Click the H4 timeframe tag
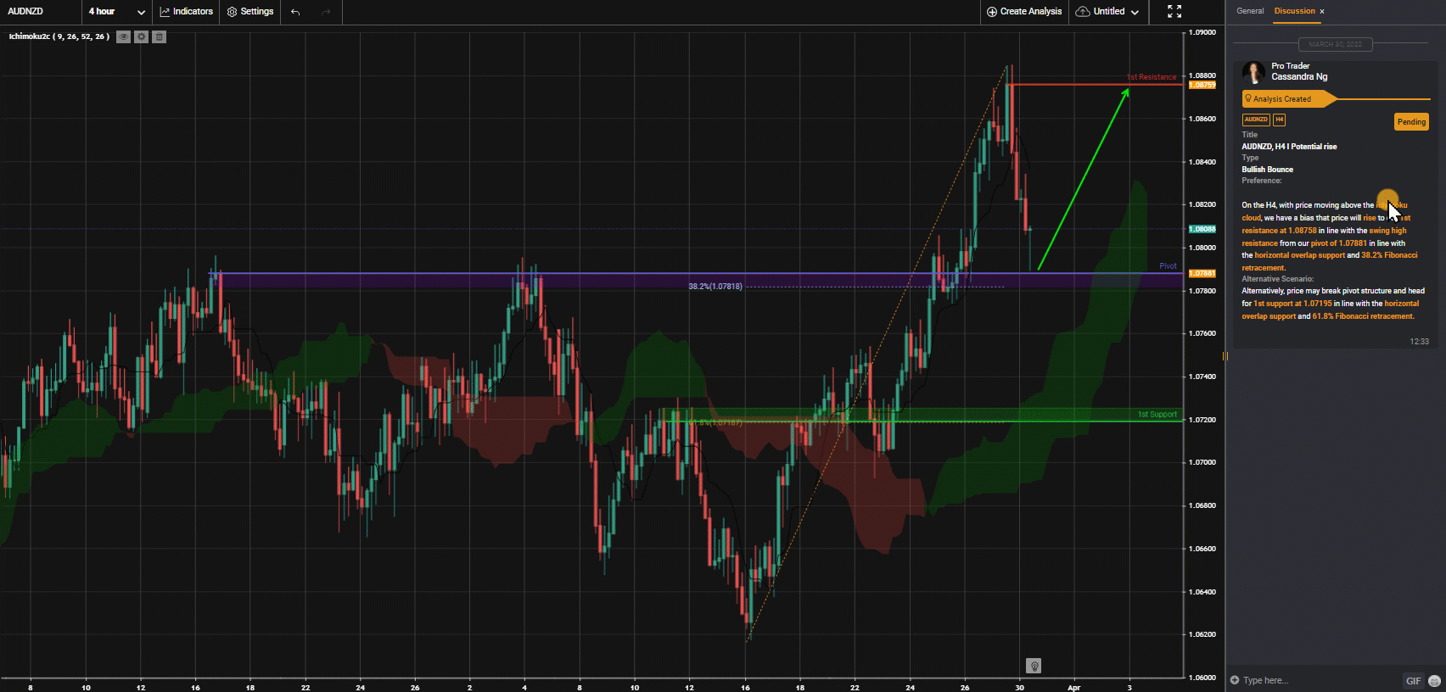 click(x=1279, y=120)
